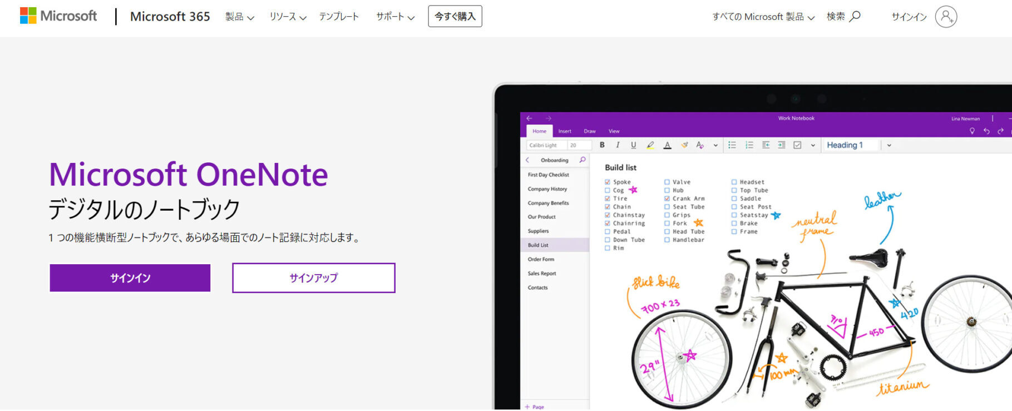1012x411 pixels.
Task: Click back arrow in OneNote title bar
Action: [x=529, y=118]
